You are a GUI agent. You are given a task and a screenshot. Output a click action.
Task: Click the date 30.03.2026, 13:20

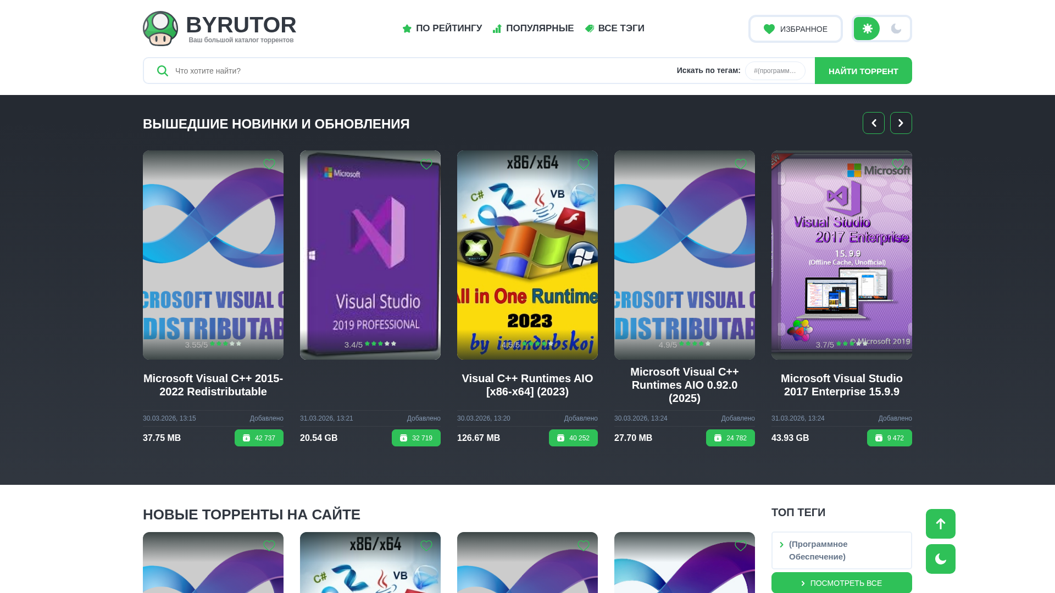(x=484, y=418)
